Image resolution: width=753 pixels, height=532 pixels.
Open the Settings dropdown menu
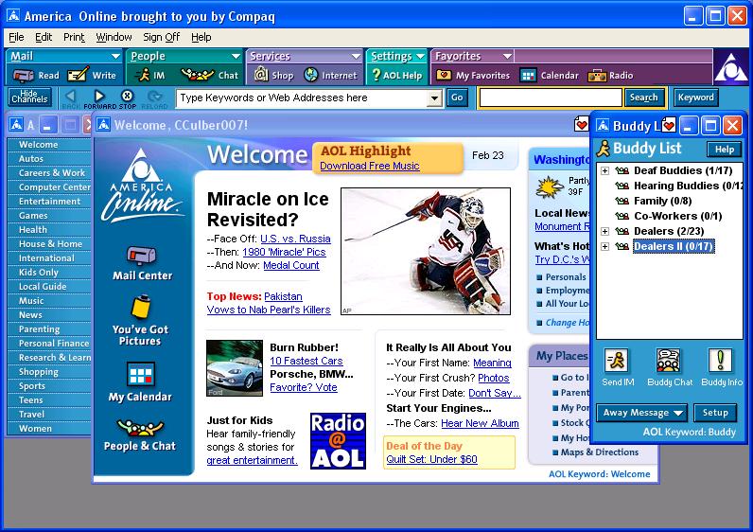pyautogui.click(x=420, y=56)
